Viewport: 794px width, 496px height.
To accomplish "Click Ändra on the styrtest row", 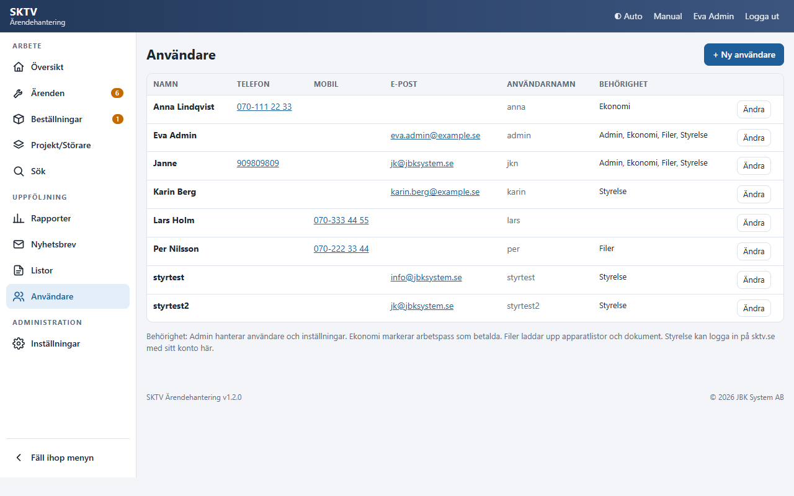I will click(x=754, y=280).
